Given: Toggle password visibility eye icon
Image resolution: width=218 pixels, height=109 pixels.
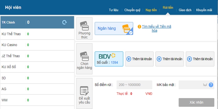Looking at the screenshot, I should click(x=205, y=85).
